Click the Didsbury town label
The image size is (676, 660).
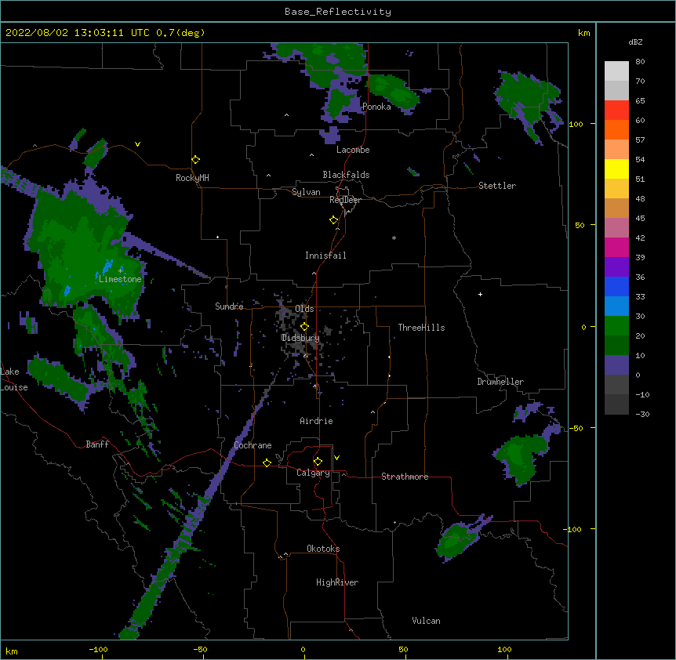coord(300,338)
